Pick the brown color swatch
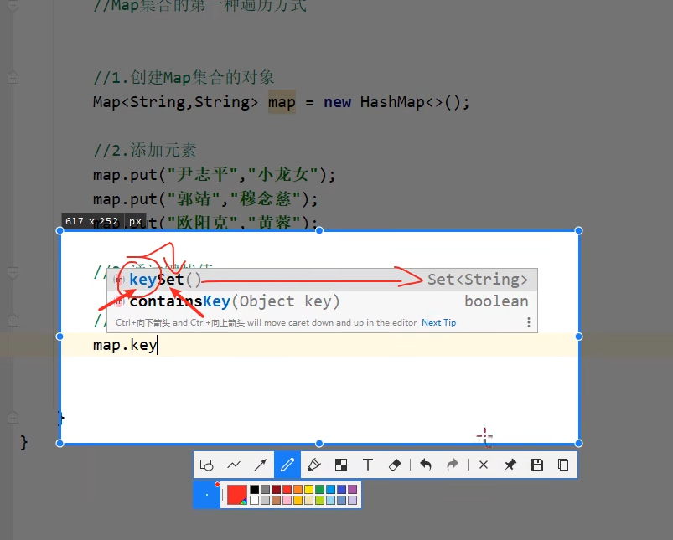The height and width of the screenshot is (540, 673). [x=276, y=500]
